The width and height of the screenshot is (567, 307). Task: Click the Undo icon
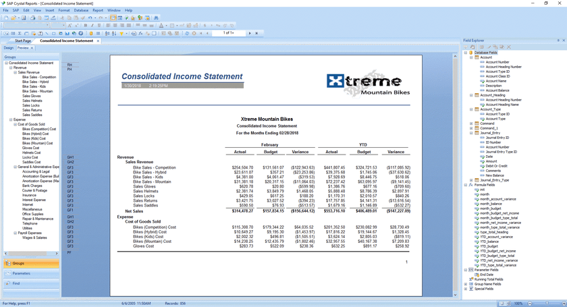tap(90, 18)
